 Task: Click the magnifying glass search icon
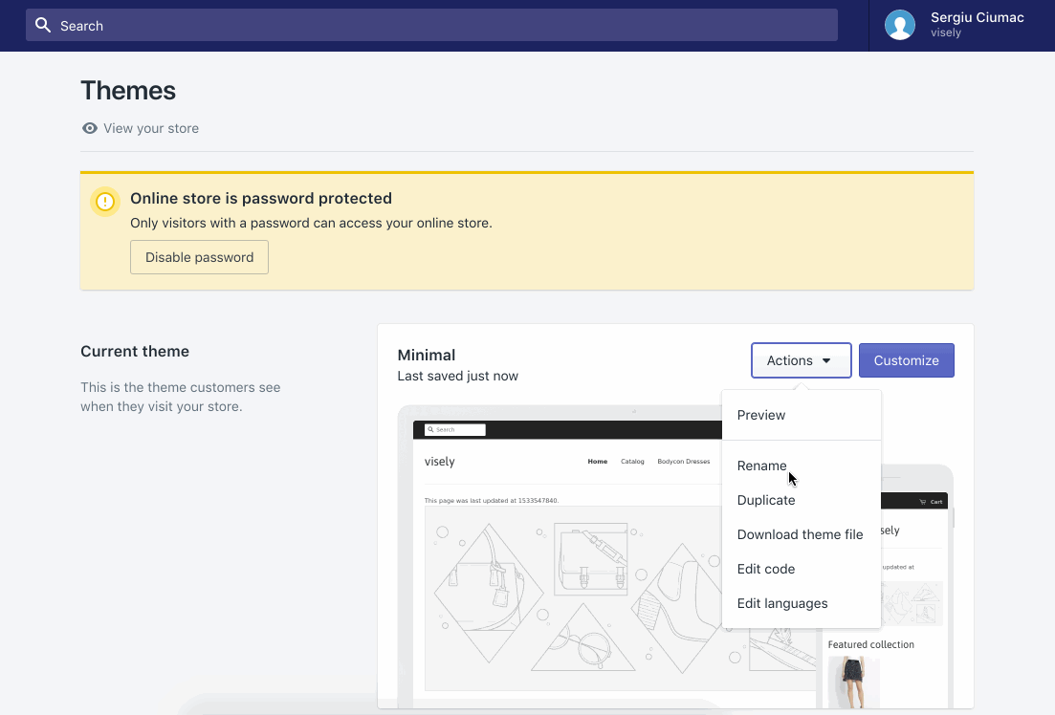pos(42,25)
